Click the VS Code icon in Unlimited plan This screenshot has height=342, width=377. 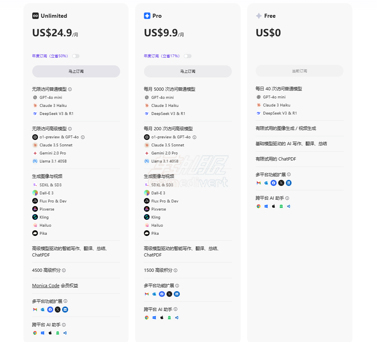coord(65,333)
